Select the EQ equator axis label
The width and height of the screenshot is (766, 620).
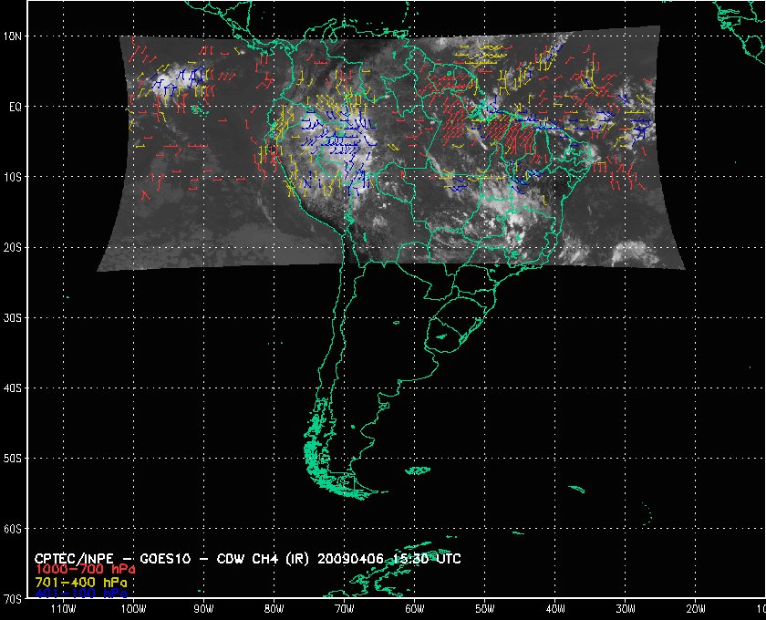coord(16,107)
